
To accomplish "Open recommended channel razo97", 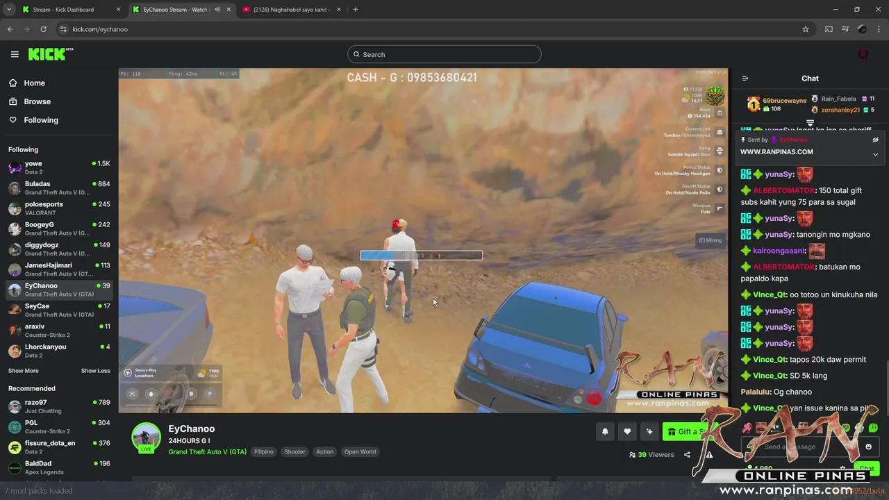I will 59,406.
